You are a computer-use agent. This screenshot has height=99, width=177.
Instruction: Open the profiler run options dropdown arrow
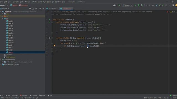click(147, 5)
